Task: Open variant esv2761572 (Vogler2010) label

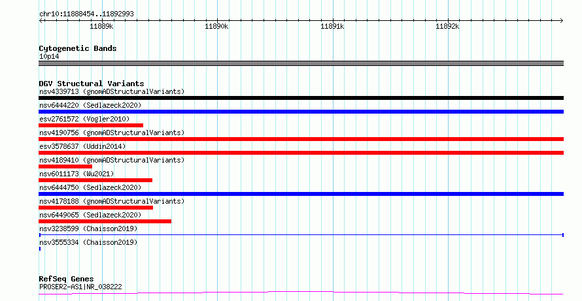Action: click(84, 119)
